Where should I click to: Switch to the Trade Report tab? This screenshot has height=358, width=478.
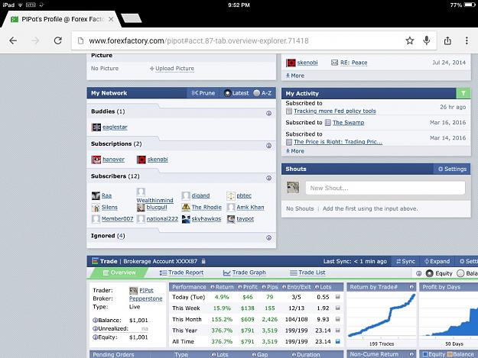[x=182, y=273]
